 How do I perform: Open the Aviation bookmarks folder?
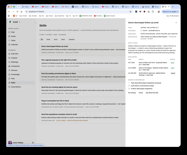[x=33, y=16]
